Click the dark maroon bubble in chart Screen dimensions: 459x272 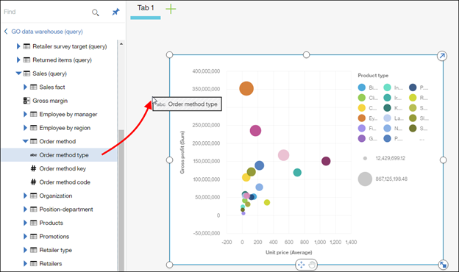click(326, 161)
